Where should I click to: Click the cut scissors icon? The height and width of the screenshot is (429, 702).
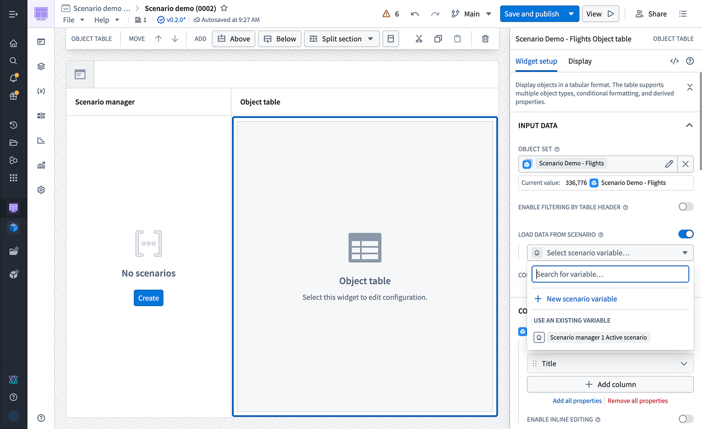pyautogui.click(x=419, y=39)
